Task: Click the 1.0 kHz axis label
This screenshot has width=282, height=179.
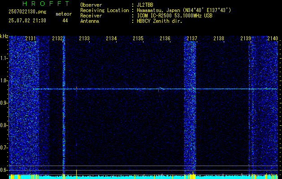Action: point(4,81)
